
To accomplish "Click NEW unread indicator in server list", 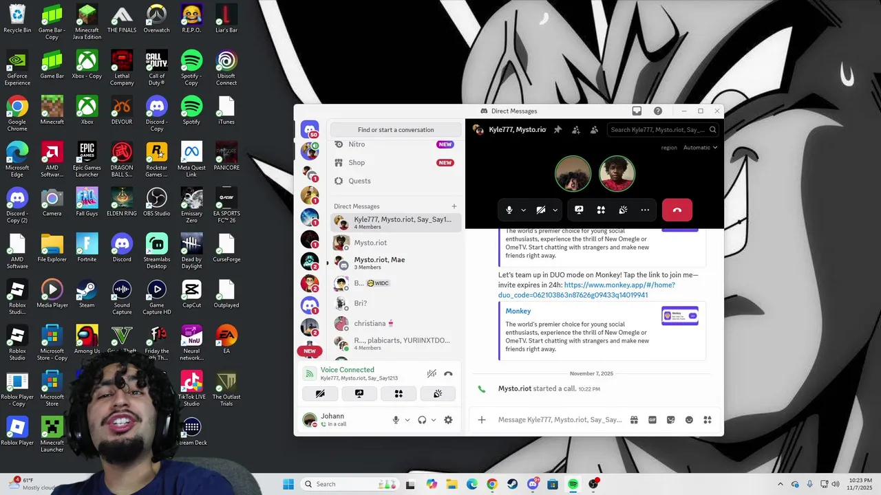I will pyautogui.click(x=310, y=351).
